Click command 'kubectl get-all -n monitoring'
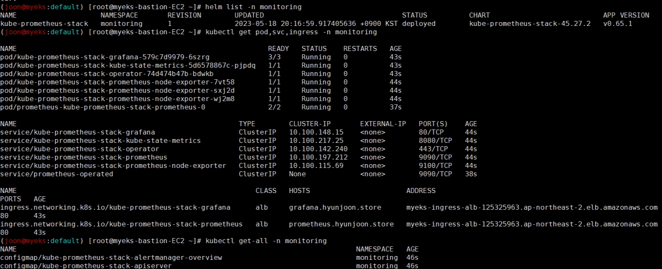The width and height of the screenshot is (662, 269). [x=266, y=241]
